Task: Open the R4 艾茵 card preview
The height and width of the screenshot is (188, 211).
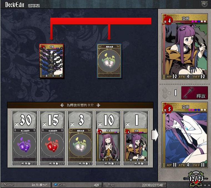Action: click(185, 46)
